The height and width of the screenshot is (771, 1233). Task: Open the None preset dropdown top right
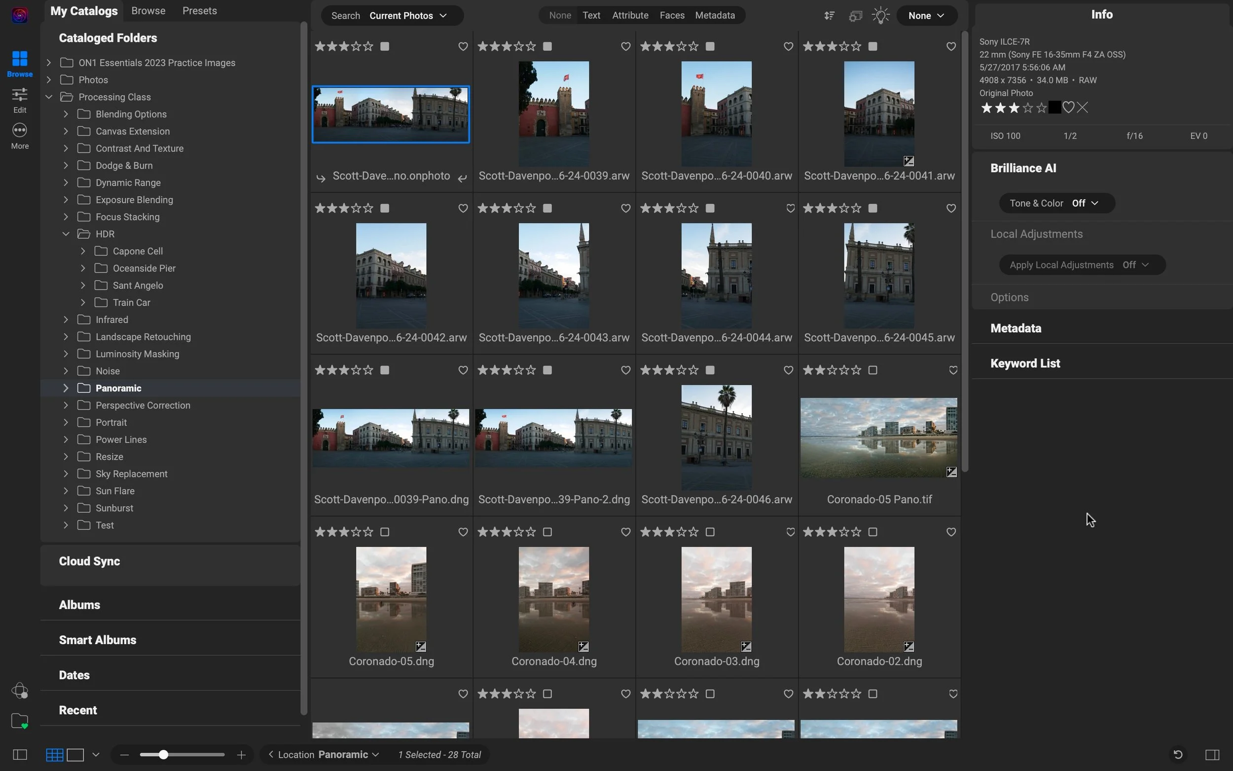point(926,16)
